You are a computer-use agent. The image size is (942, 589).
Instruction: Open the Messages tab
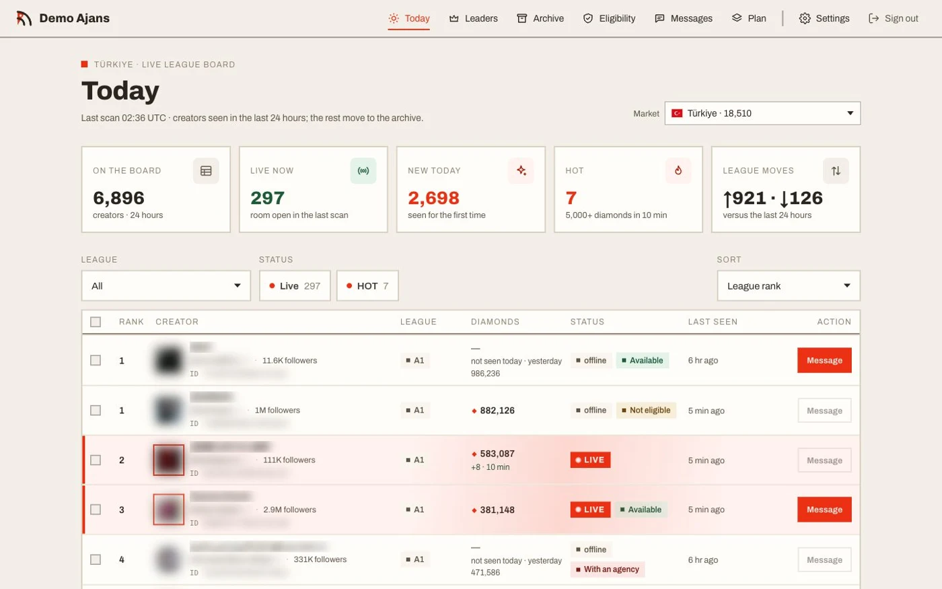click(684, 18)
